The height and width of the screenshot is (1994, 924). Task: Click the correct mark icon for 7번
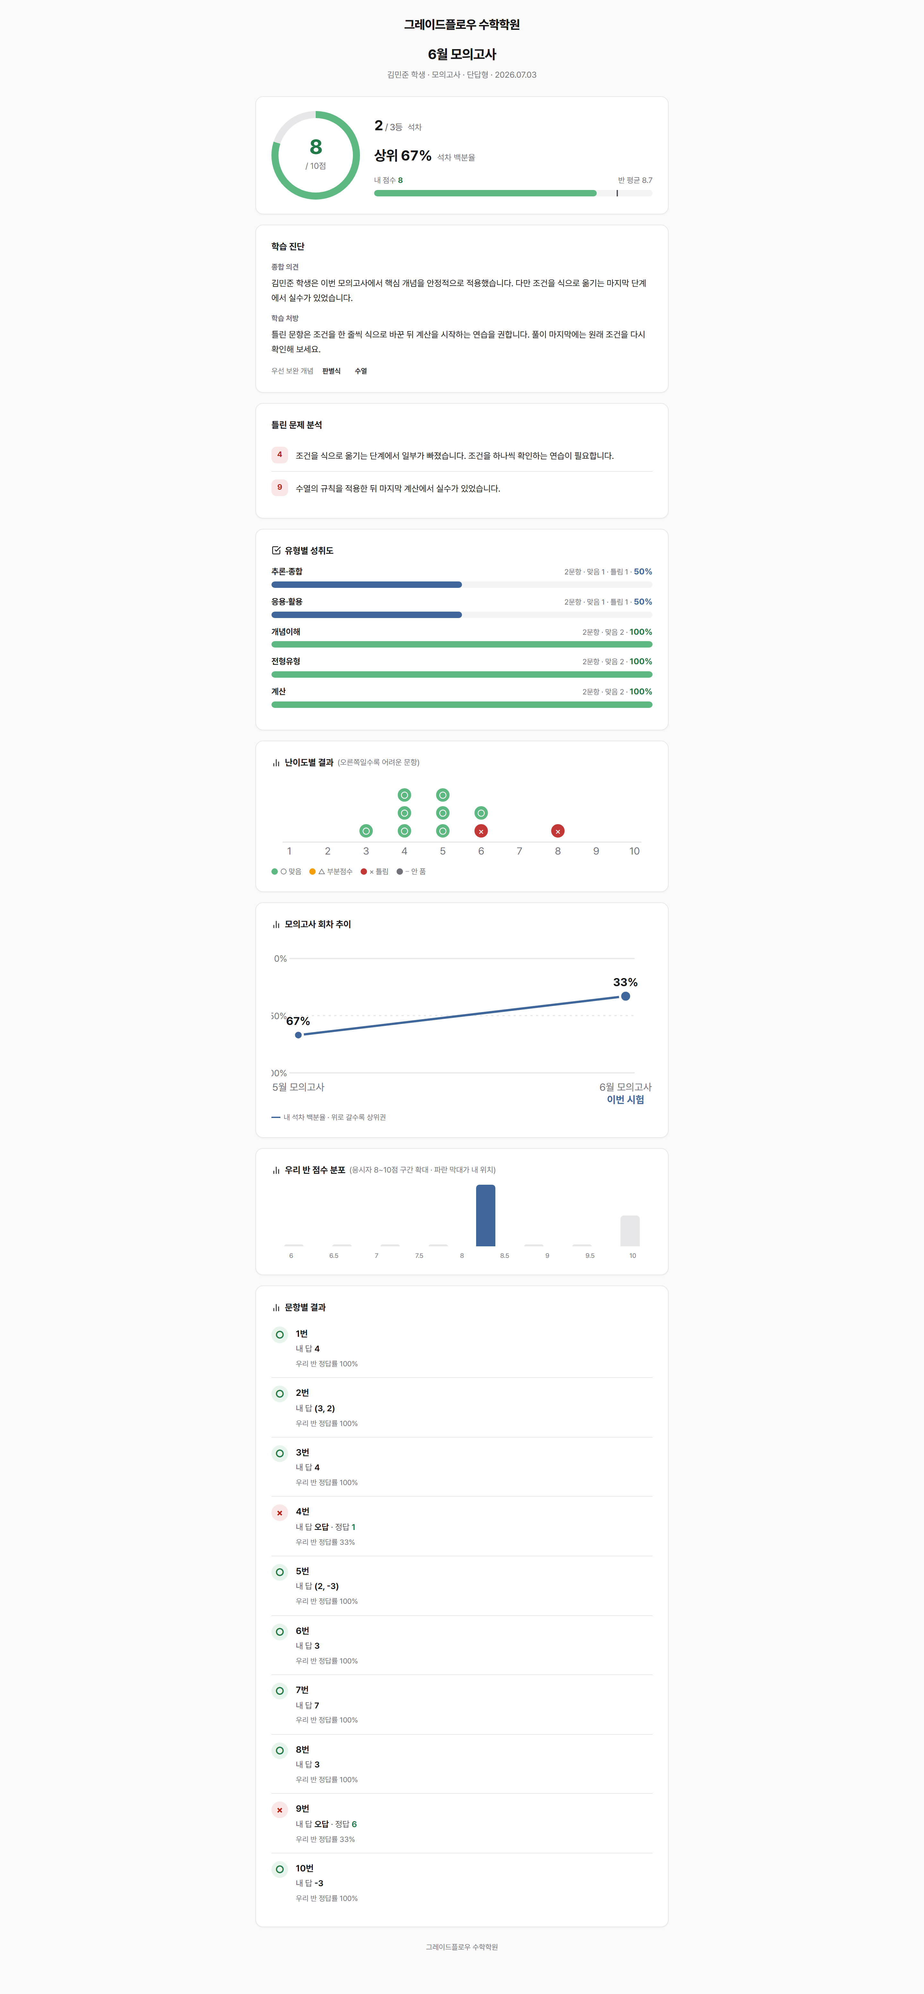click(280, 1690)
